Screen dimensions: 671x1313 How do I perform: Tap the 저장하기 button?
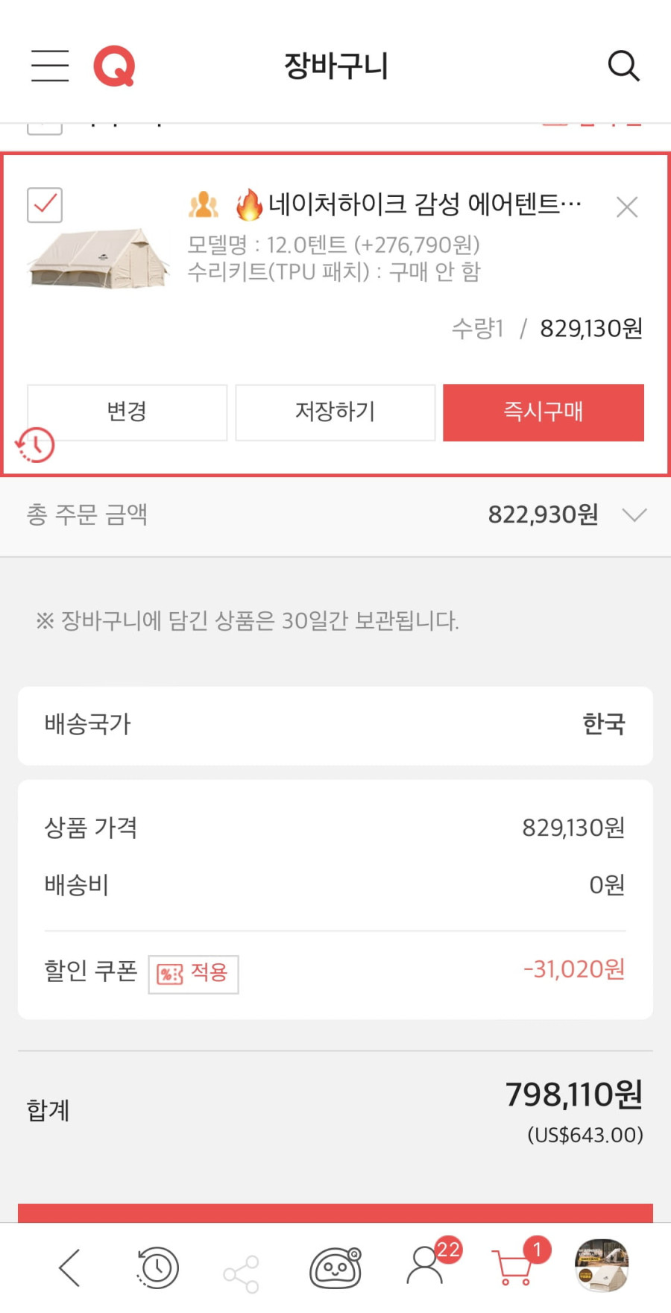335,412
